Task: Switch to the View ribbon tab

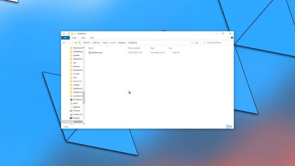Action: (x=92, y=38)
